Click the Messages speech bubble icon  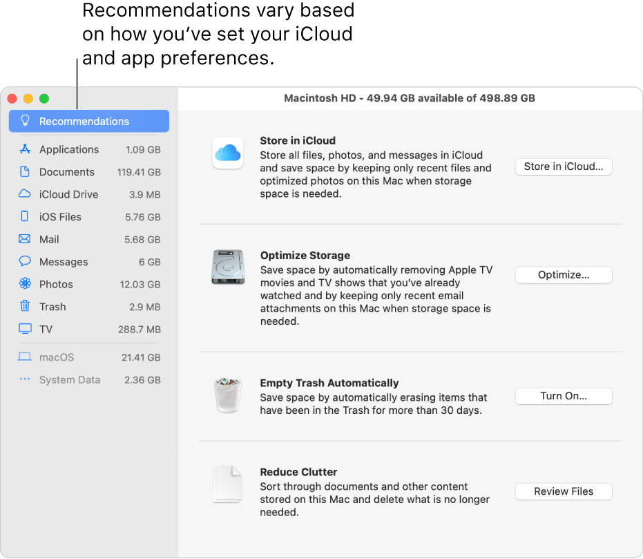pos(25,262)
